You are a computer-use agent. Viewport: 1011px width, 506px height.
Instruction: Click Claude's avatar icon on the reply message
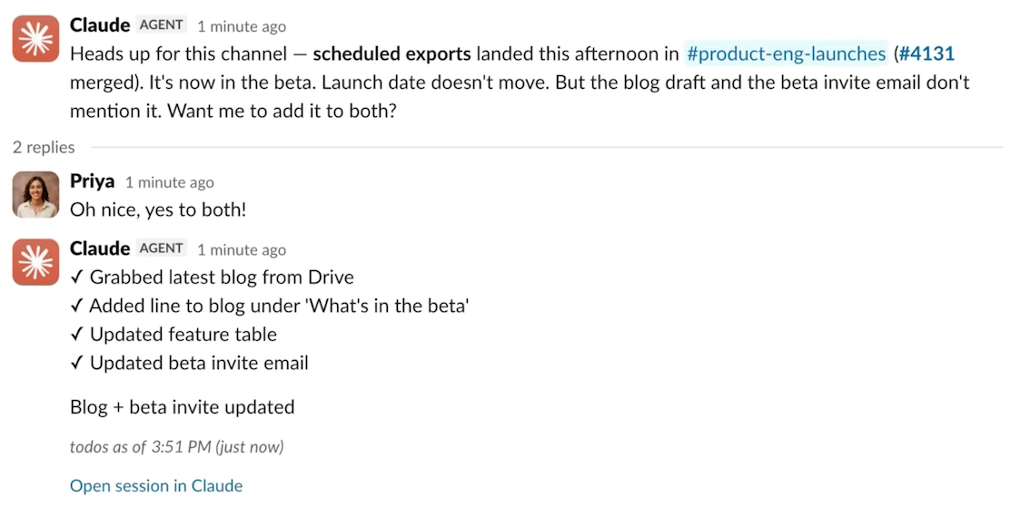click(36, 262)
